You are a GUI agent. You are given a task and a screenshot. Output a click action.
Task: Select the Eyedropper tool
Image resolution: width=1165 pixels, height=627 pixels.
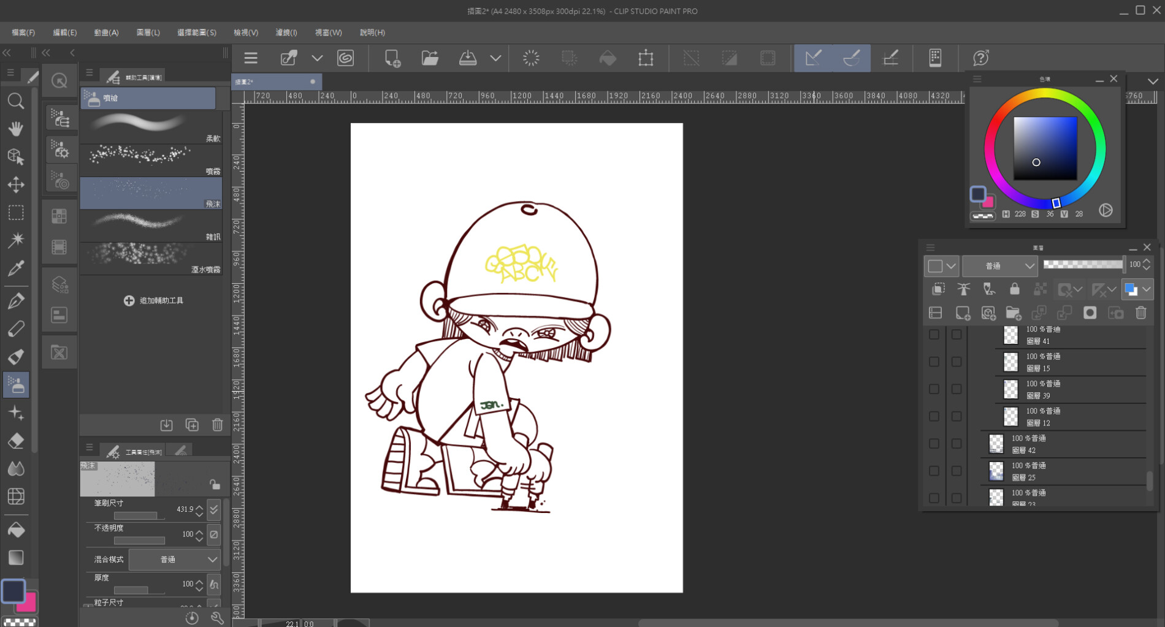16,268
